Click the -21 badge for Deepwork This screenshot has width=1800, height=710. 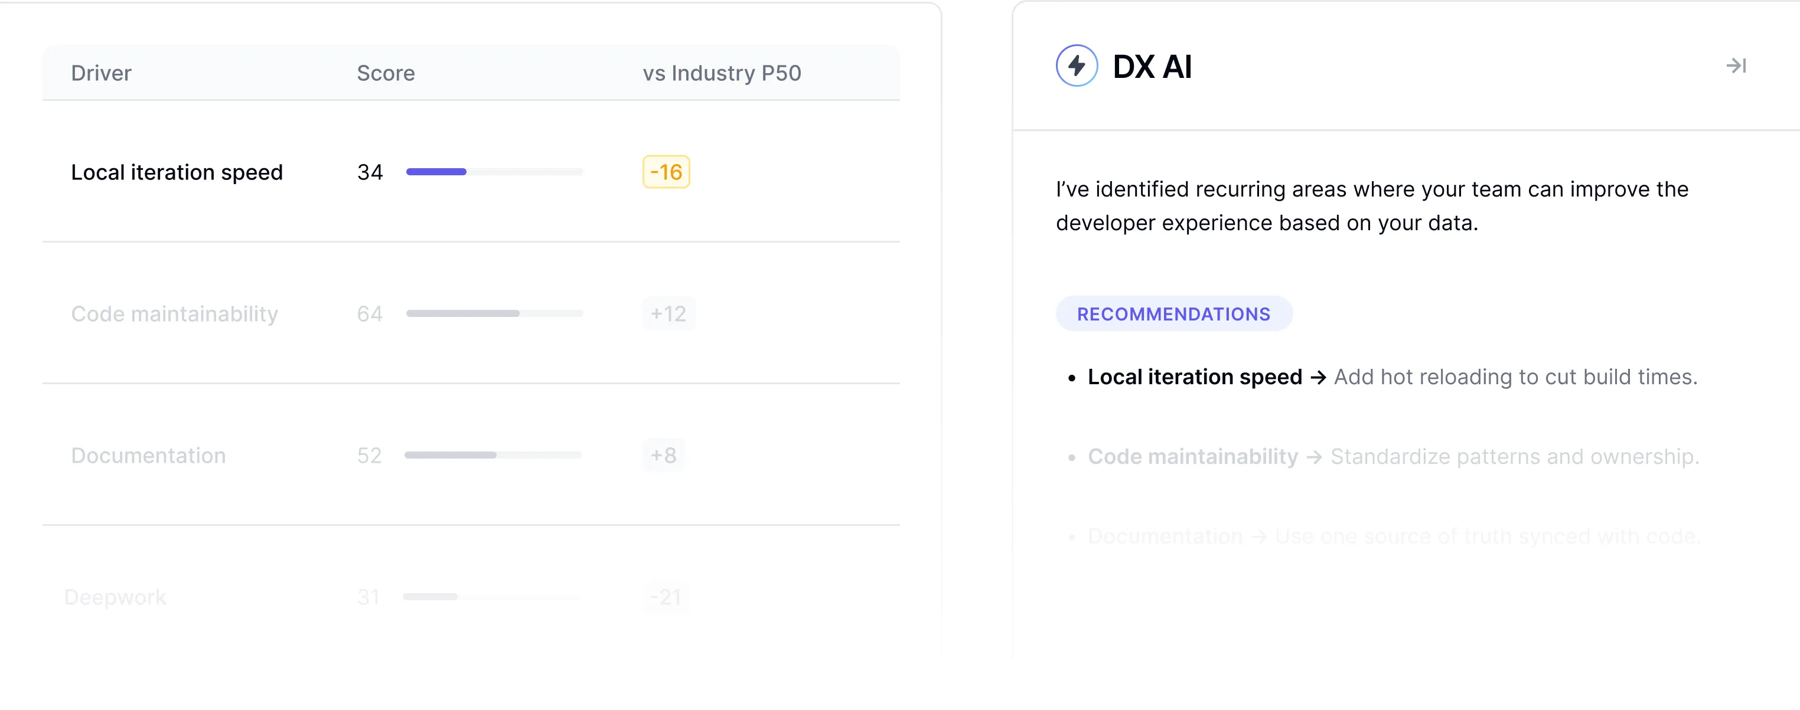tap(665, 598)
